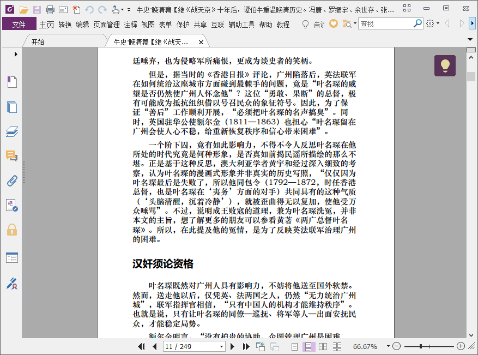Switch to the 开始 tab
The width and height of the screenshot is (478, 355).
38,42
